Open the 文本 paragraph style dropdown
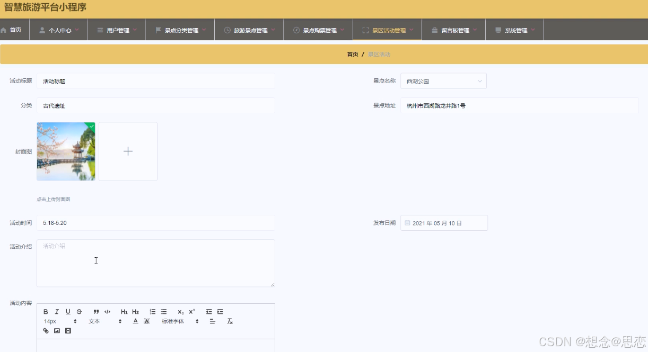Viewport: 648px width, 352px height. [x=105, y=321]
